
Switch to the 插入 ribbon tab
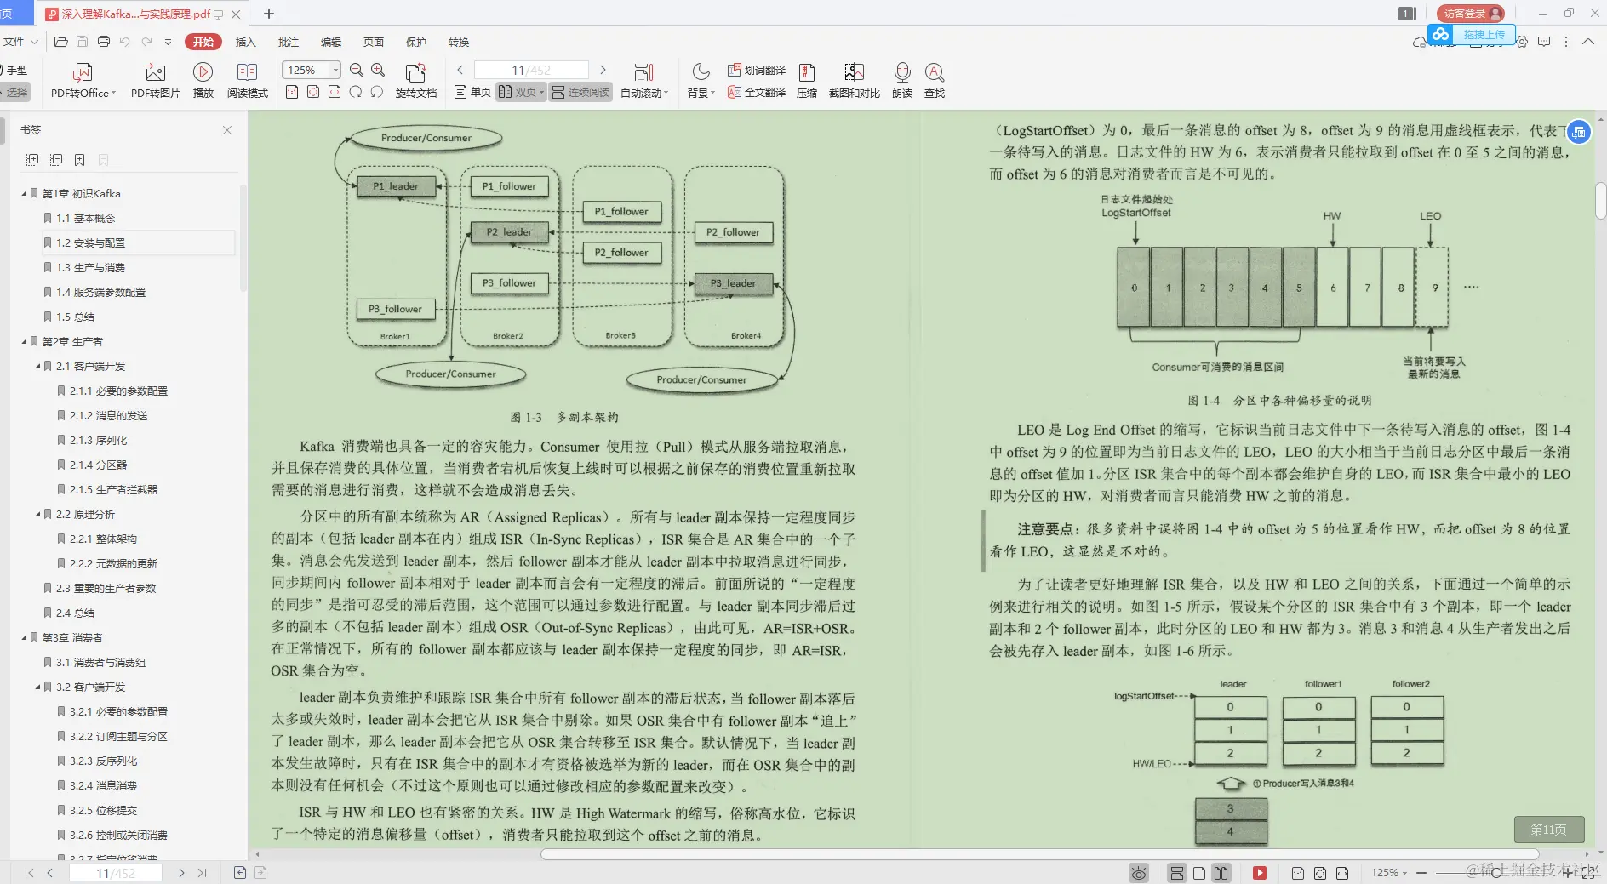245,42
